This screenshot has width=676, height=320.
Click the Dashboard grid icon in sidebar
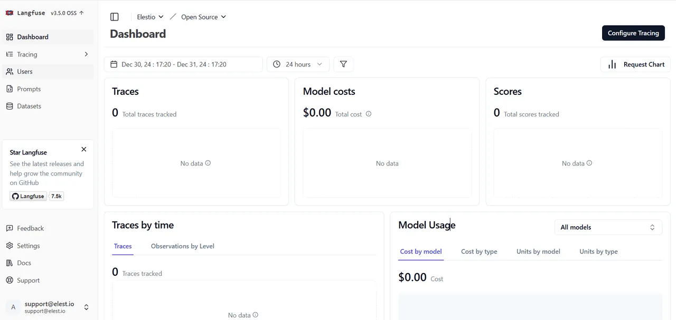click(x=10, y=37)
